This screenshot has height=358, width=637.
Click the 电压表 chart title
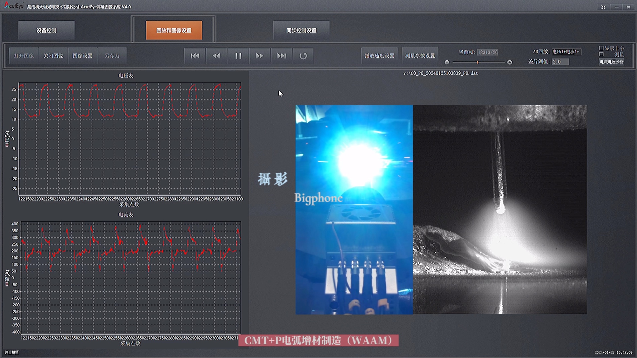point(126,76)
